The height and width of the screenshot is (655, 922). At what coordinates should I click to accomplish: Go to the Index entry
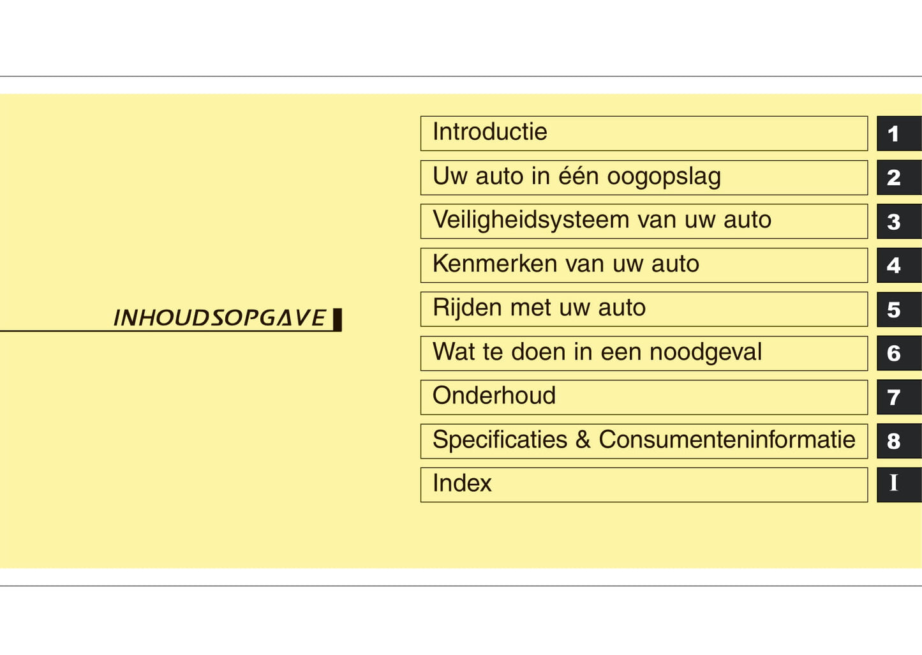coord(643,485)
